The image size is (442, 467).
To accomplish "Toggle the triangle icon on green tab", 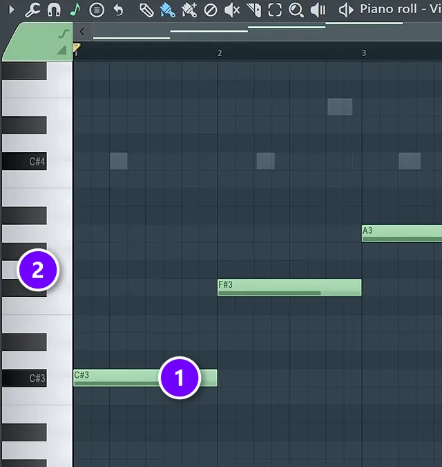I will click(x=62, y=50).
